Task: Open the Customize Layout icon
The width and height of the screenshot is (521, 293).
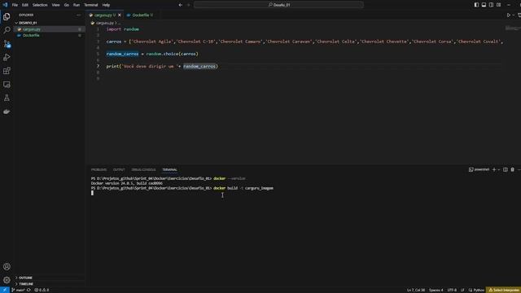Action: 499,5
